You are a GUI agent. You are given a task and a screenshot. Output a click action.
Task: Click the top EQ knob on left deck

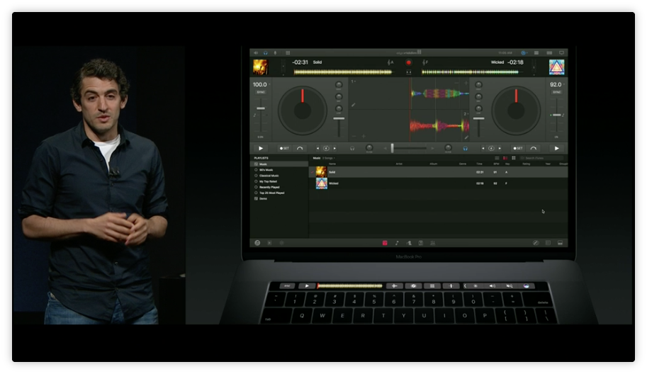(x=339, y=85)
